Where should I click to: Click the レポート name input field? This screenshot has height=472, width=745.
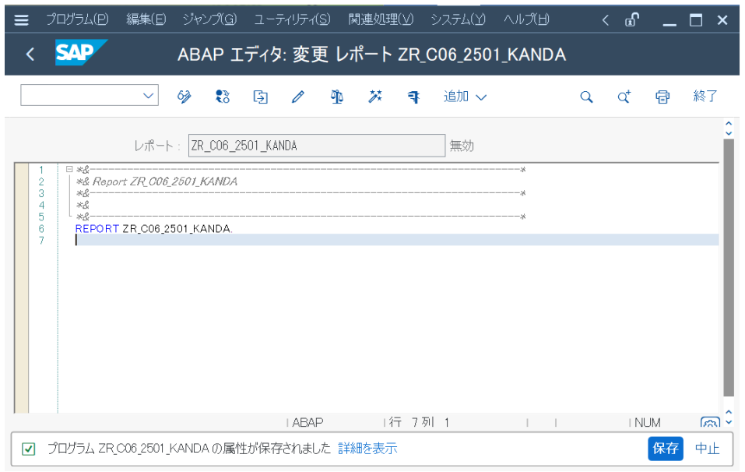pyautogui.click(x=316, y=146)
